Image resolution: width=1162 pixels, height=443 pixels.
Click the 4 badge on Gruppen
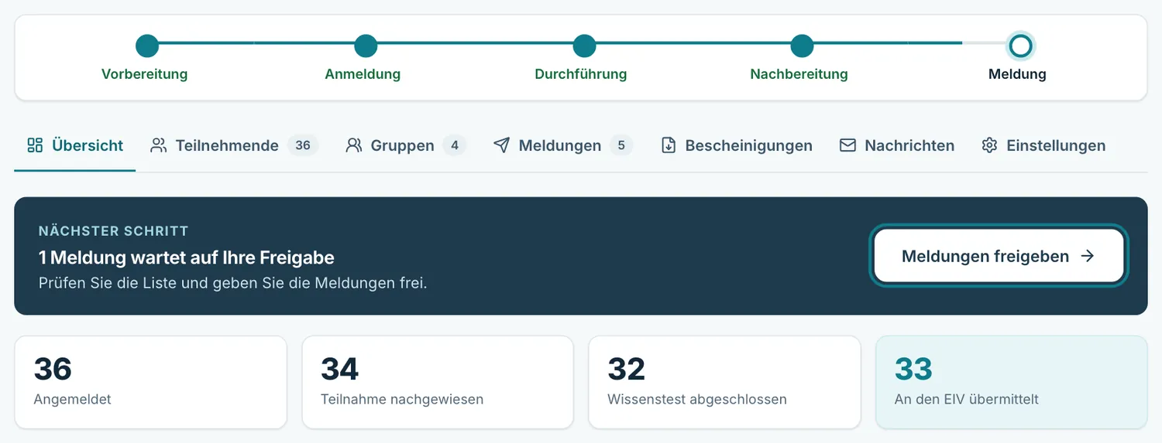(x=455, y=145)
